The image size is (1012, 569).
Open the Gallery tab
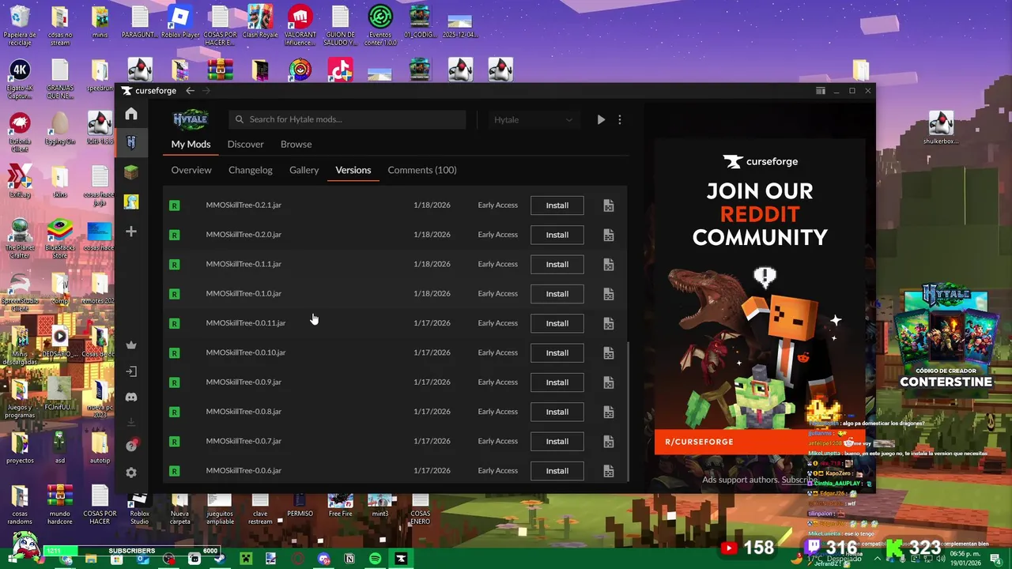304,170
